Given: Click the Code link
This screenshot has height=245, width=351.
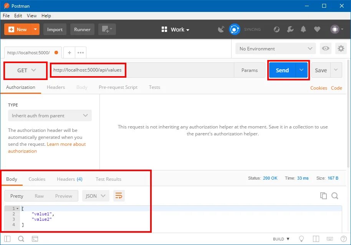Looking at the screenshot, I should coord(336,88).
